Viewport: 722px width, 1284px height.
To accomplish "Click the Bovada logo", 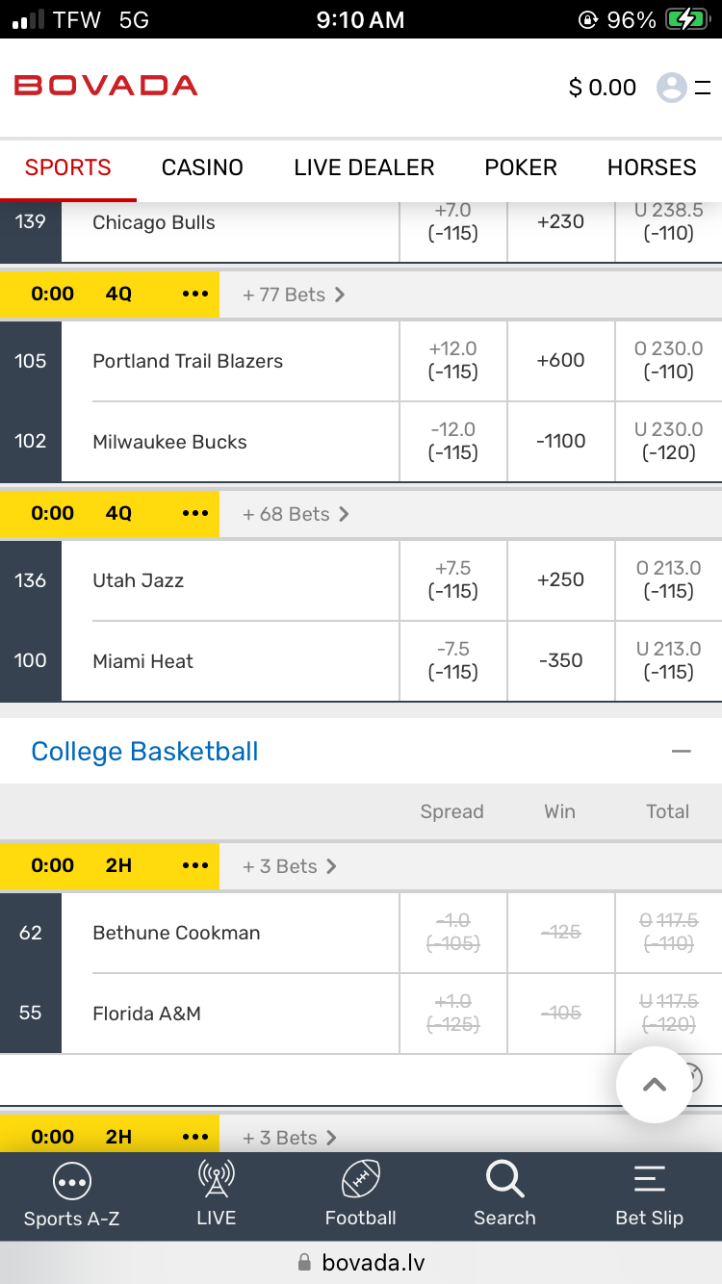I will [106, 86].
